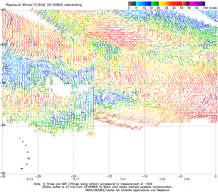Click the '7:42' pass time label

162,179
